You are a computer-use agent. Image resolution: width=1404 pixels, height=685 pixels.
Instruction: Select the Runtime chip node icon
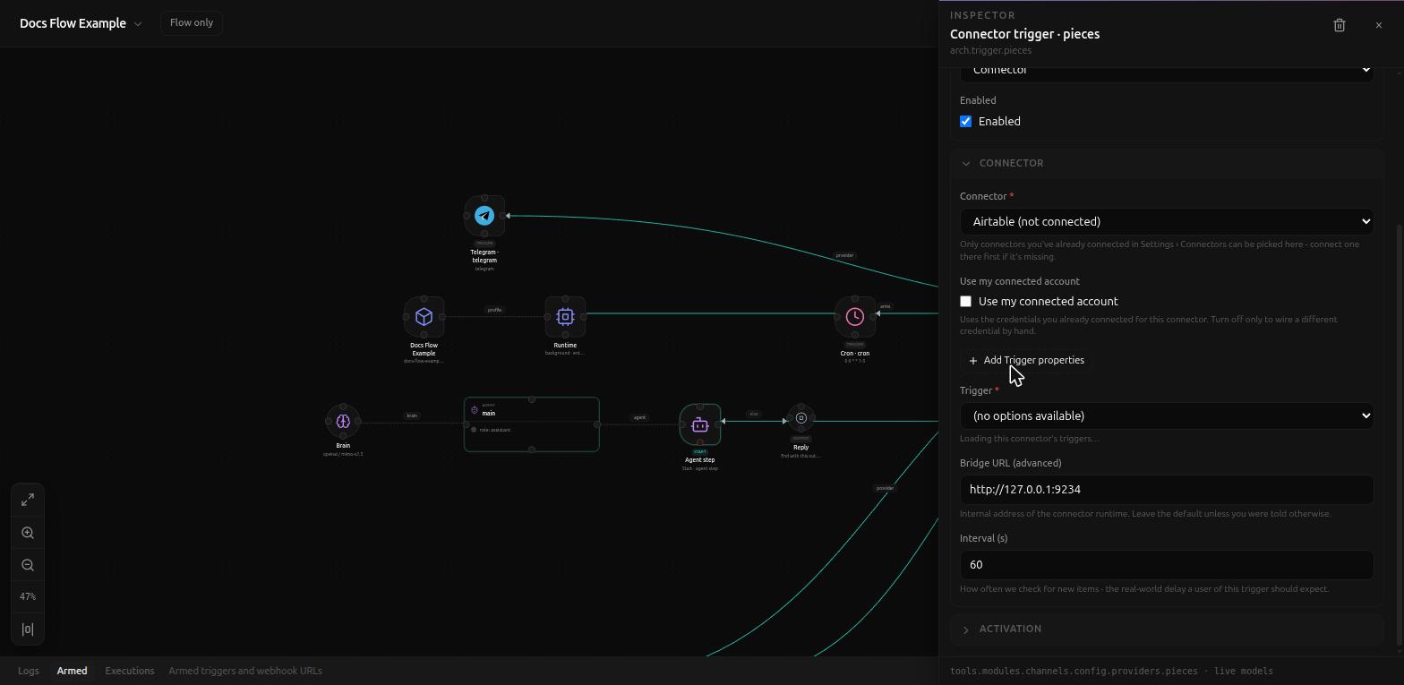[x=565, y=317]
